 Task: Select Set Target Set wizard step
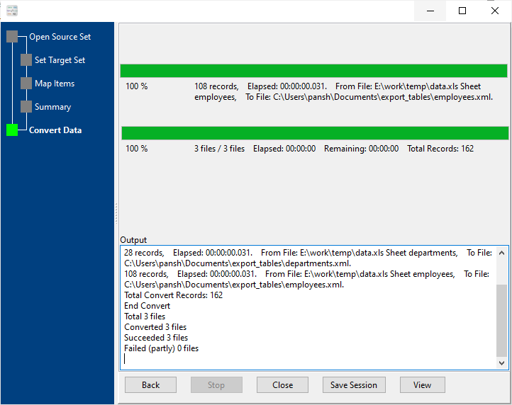(x=60, y=60)
